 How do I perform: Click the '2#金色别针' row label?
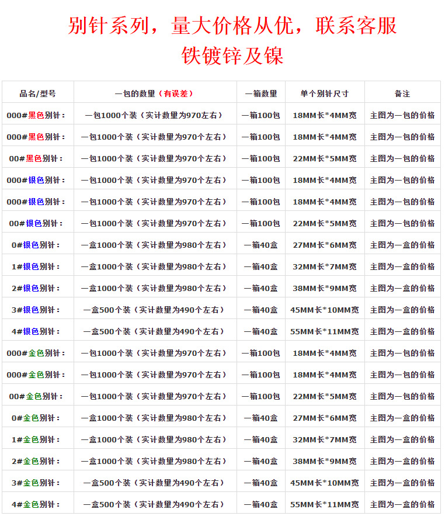pos(36,462)
